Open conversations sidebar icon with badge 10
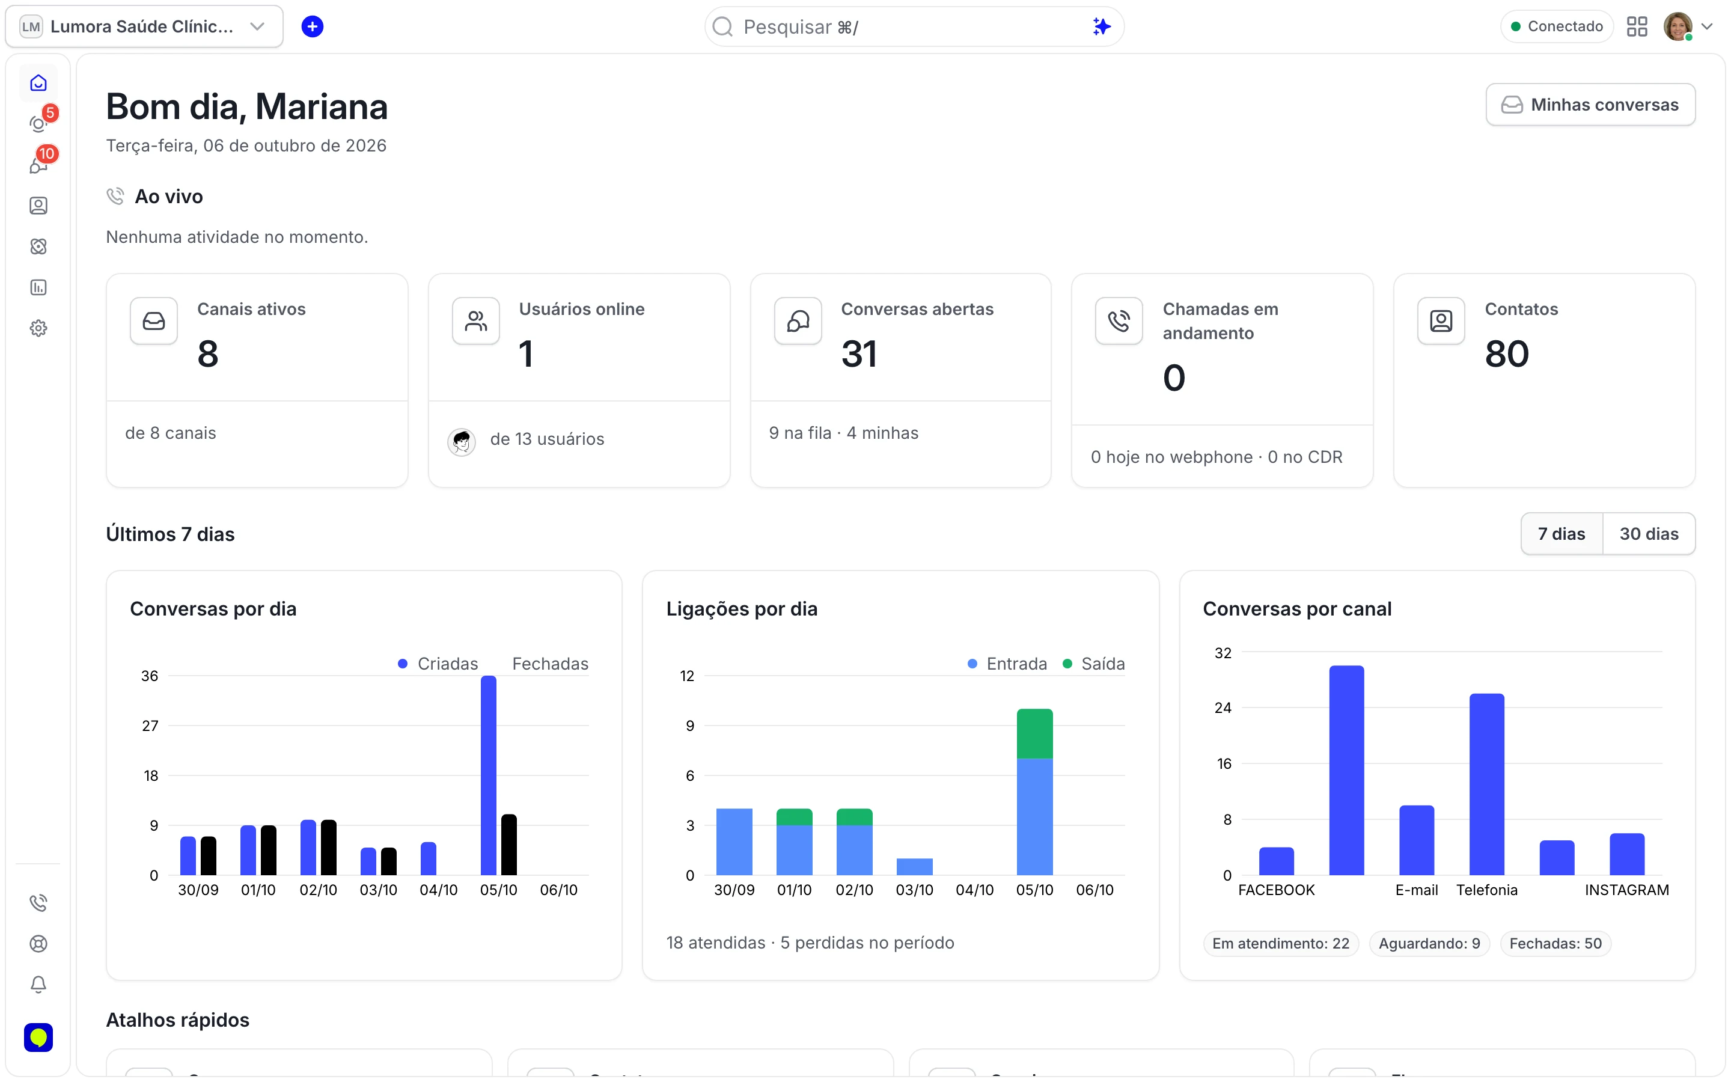The image size is (1731, 1082). (x=38, y=165)
